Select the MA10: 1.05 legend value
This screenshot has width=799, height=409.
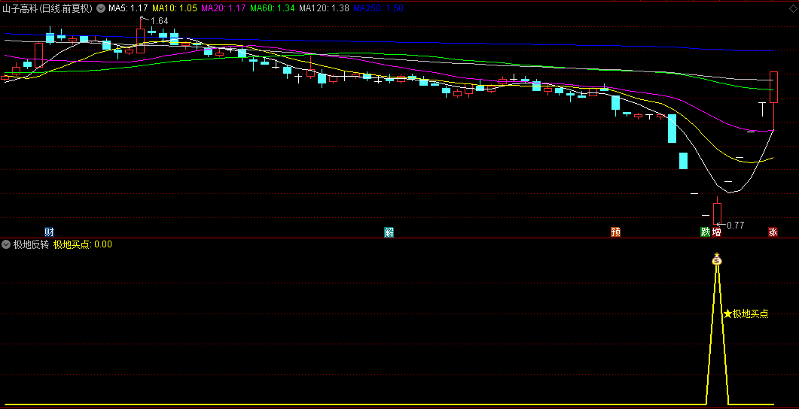(x=174, y=8)
